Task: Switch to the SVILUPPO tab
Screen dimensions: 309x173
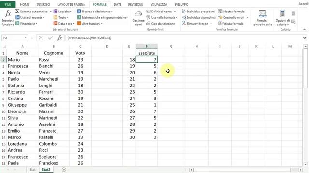Action: point(182,4)
